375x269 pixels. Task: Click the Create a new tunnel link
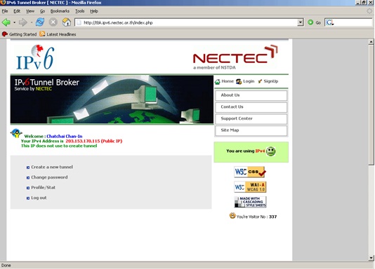tap(52, 167)
